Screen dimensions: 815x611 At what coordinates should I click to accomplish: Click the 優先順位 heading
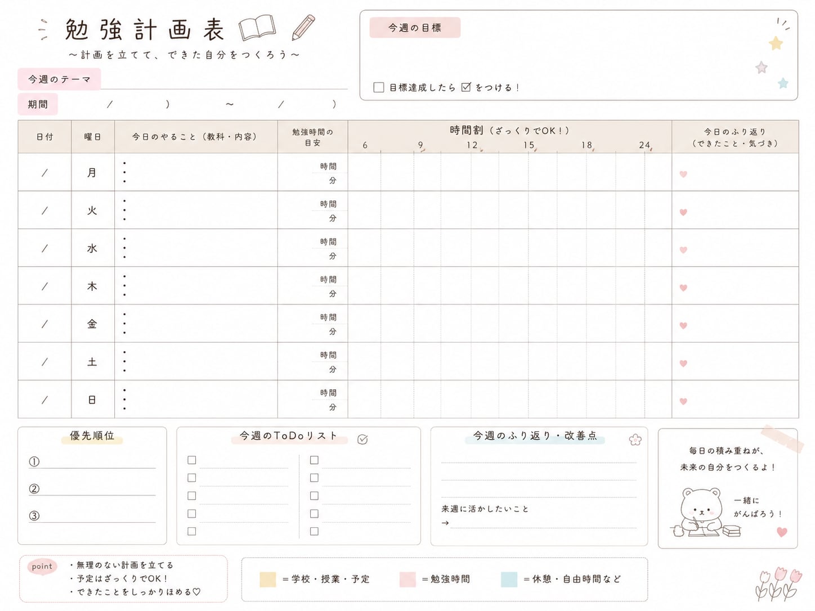coord(92,436)
